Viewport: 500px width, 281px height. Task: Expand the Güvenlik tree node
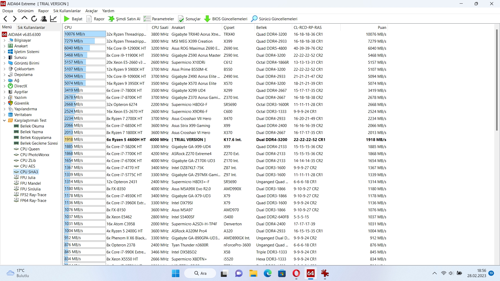tap(4, 103)
